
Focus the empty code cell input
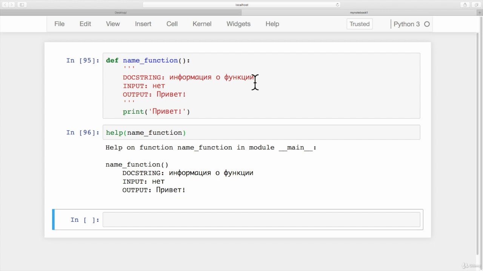[x=261, y=220]
